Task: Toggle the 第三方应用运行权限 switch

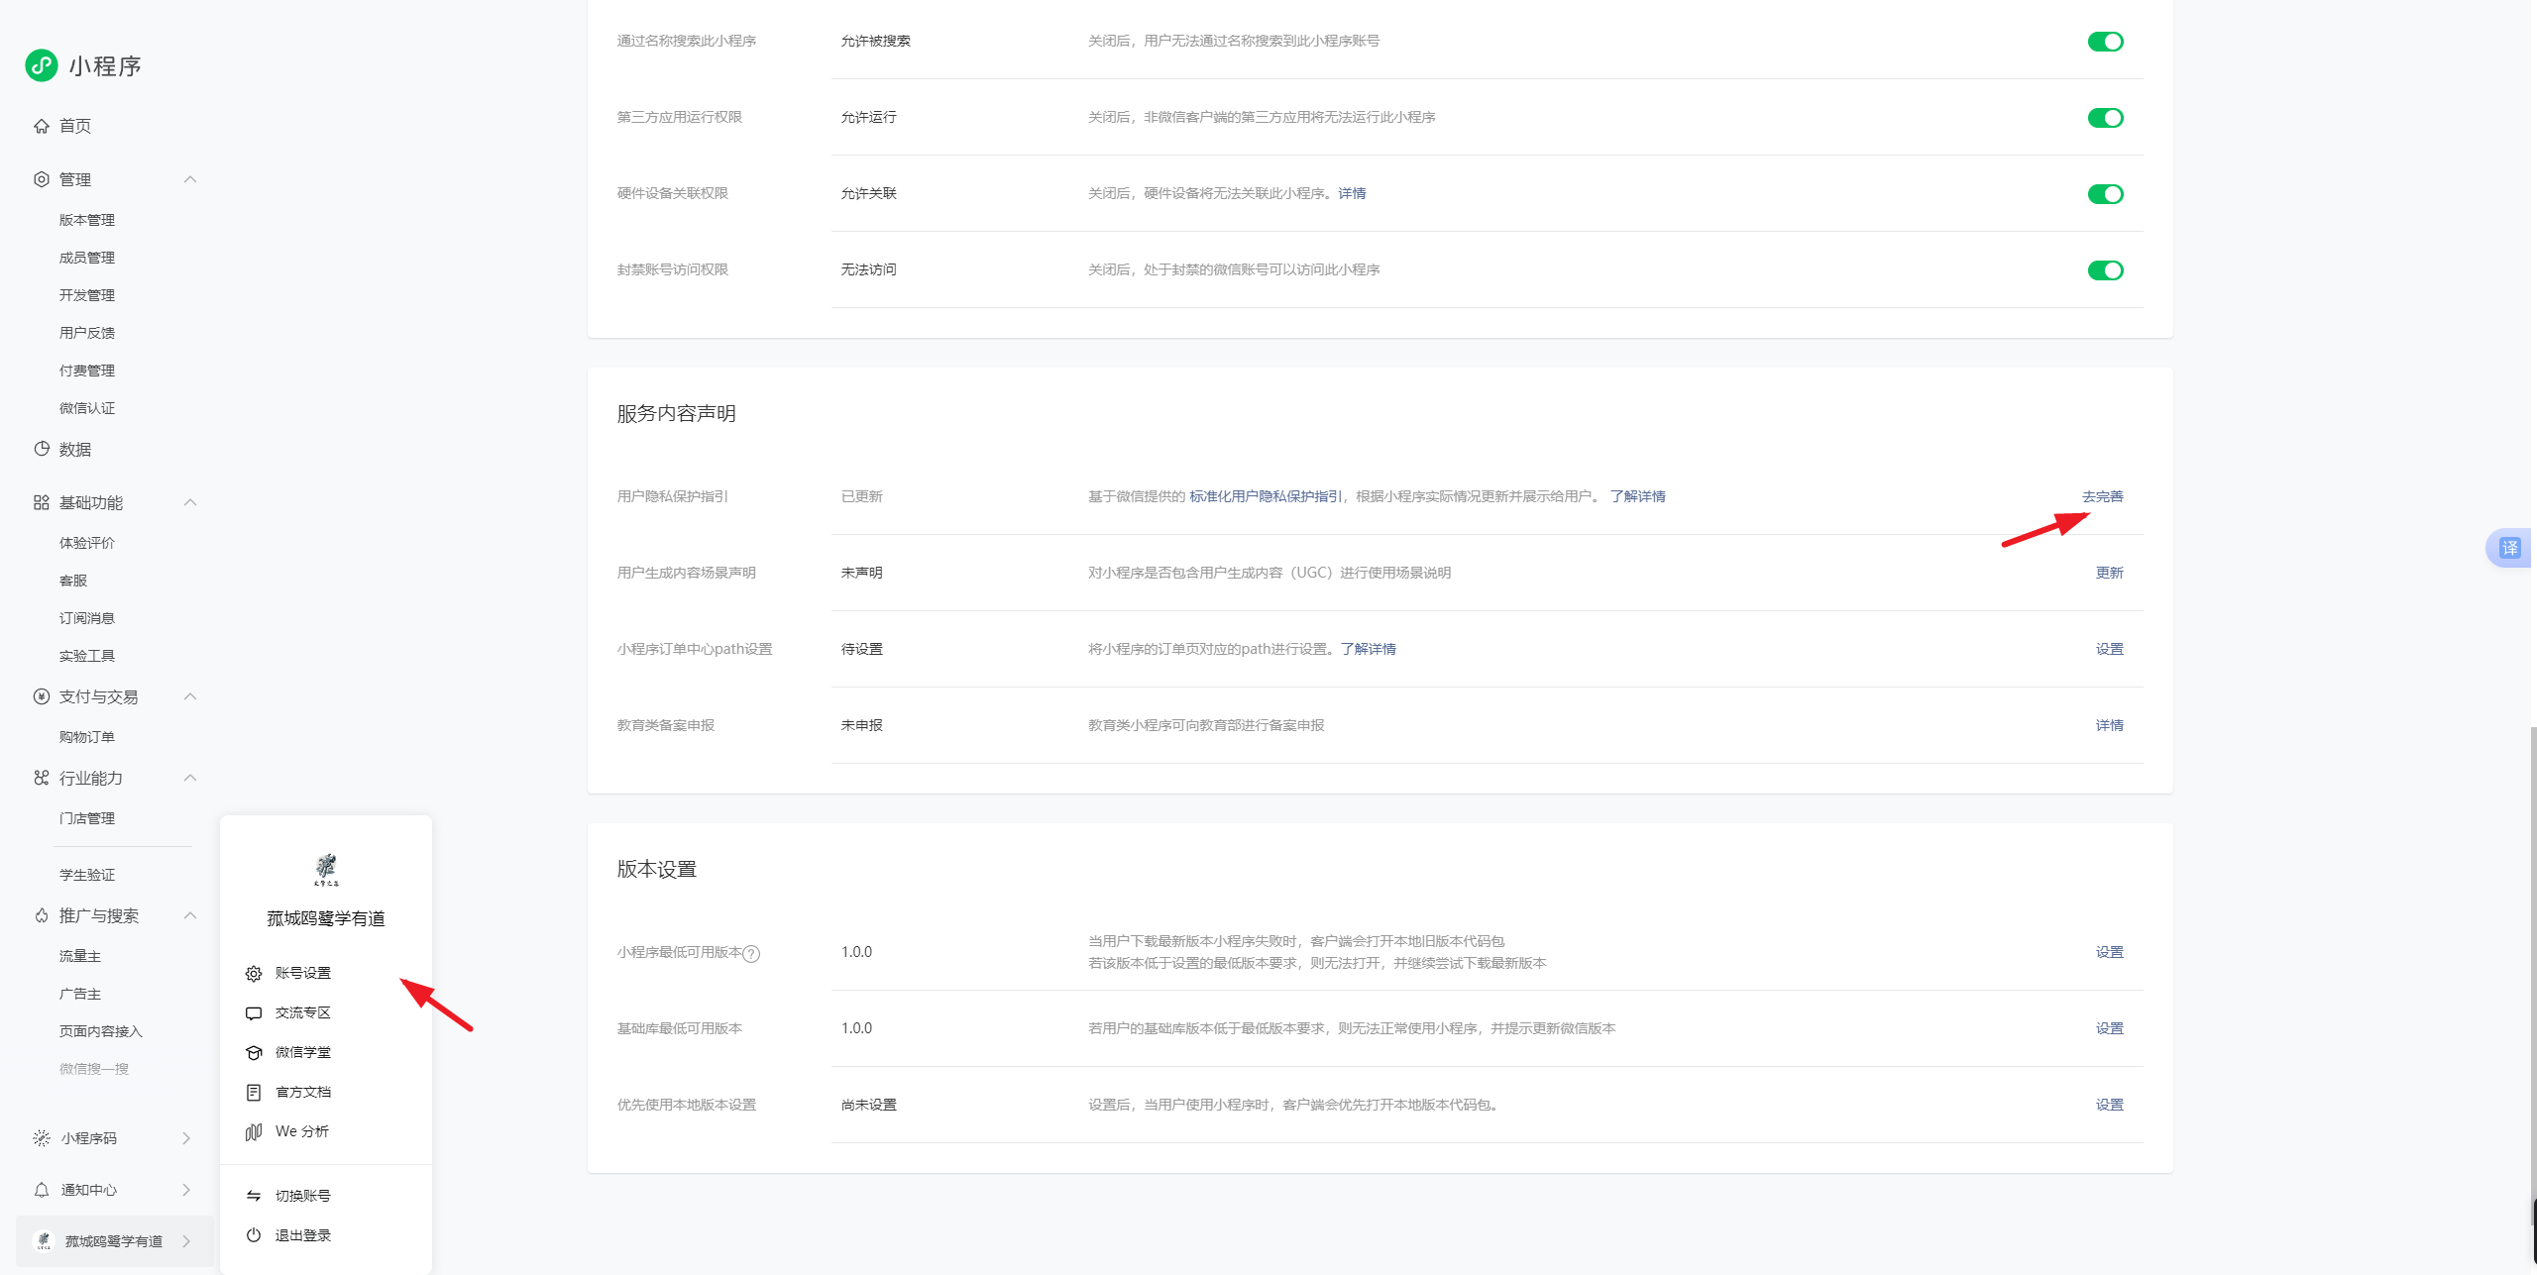Action: (x=2105, y=118)
